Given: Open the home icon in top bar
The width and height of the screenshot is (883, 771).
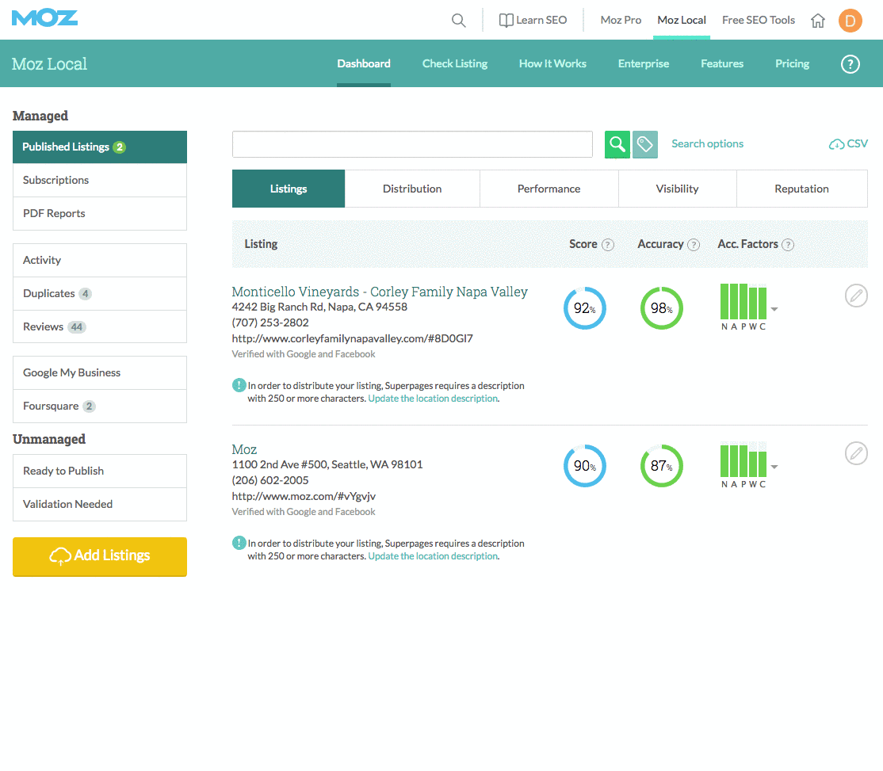Looking at the screenshot, I should pyautogui.click(x=818, y=21).
